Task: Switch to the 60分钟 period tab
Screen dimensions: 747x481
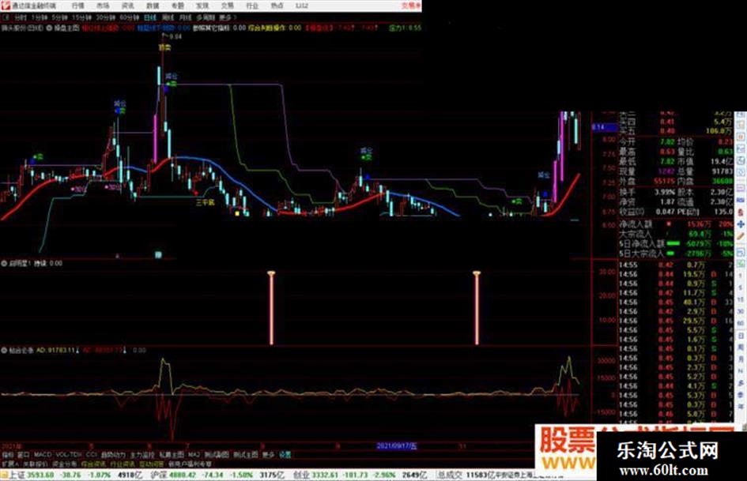Action: click(129, 17)
